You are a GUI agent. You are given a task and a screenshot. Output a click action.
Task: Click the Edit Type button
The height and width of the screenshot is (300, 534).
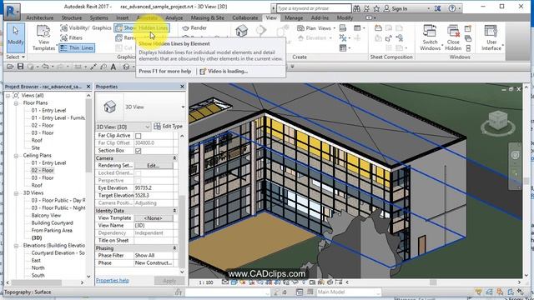pos(169,126)
